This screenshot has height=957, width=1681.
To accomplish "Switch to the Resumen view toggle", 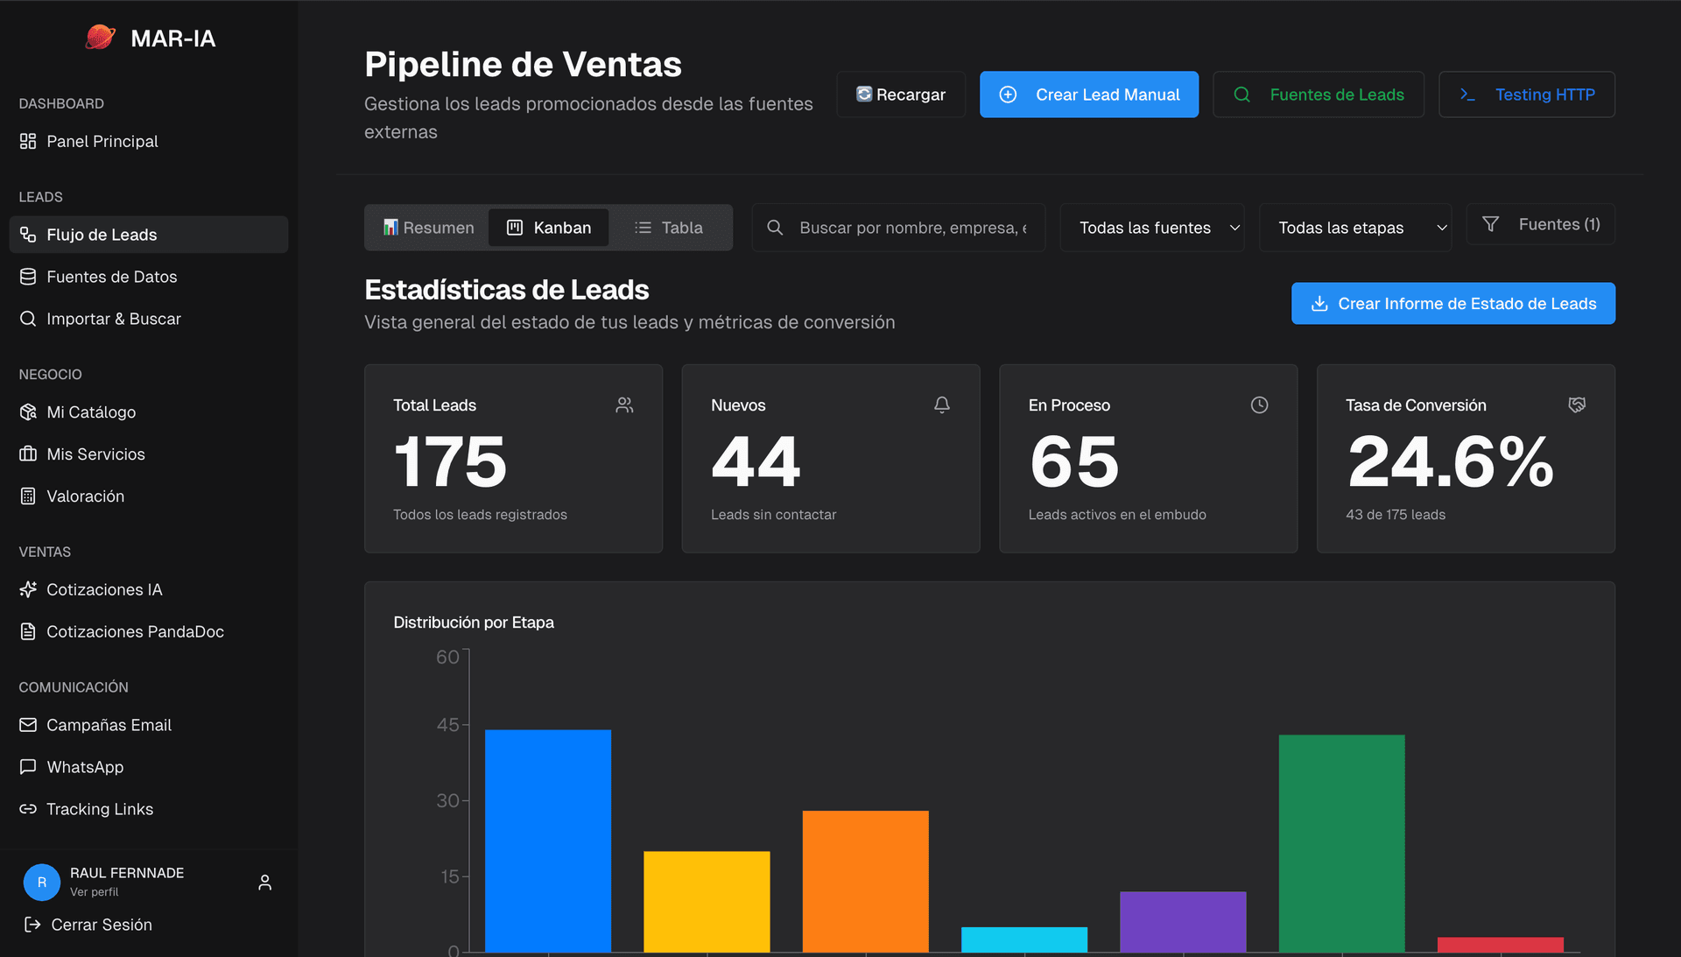I will pos(429,227).
